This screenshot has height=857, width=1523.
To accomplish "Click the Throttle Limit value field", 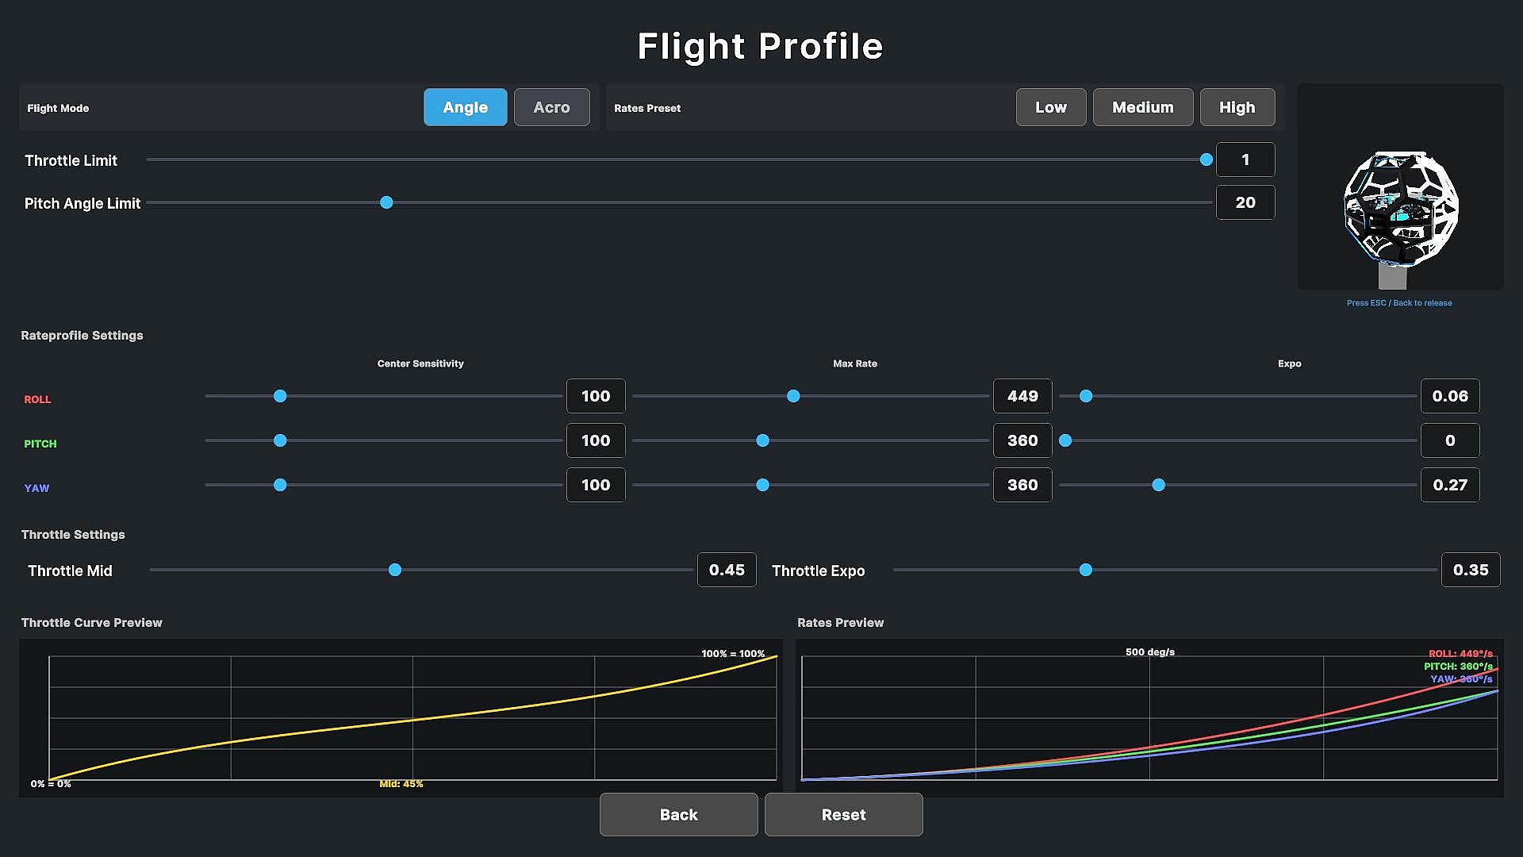I will point(1245,159).
